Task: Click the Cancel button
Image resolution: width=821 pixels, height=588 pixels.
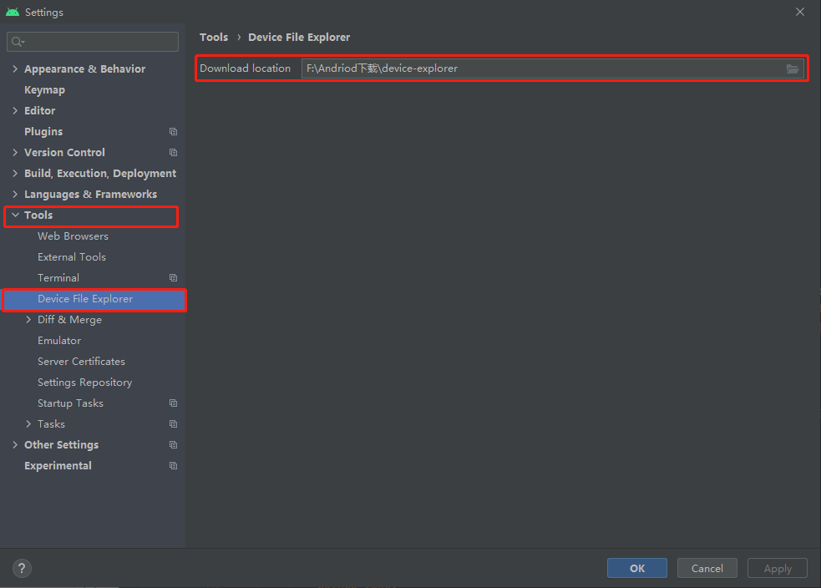Action: point(707,568)
